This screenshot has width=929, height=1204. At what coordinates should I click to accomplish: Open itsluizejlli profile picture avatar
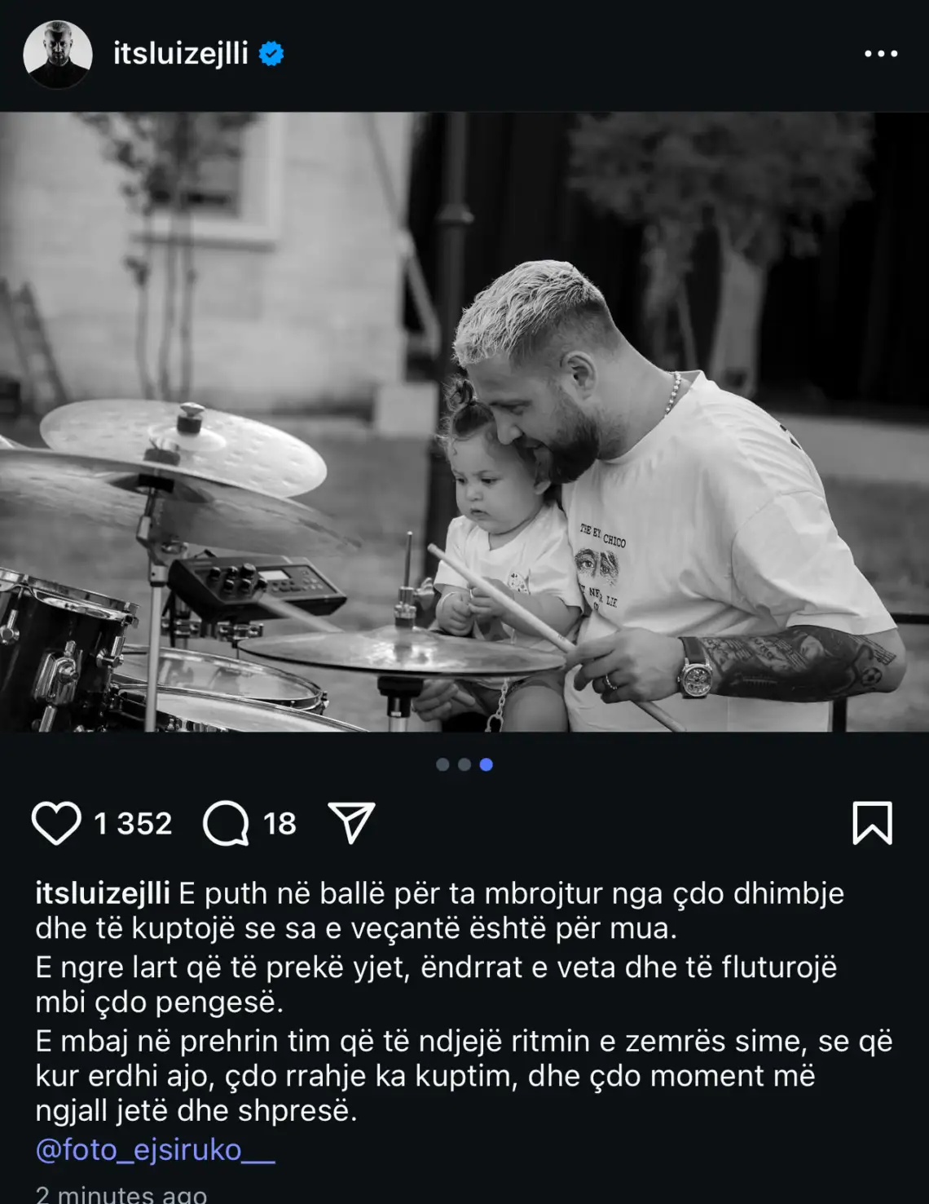[x=57, y=54]
